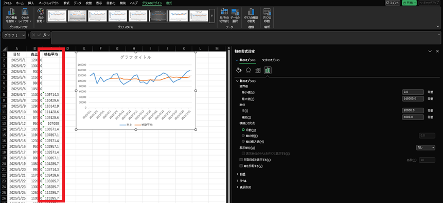Open the Insert ribbon tab
The image size is (443, 203).
tap(31, 3)
